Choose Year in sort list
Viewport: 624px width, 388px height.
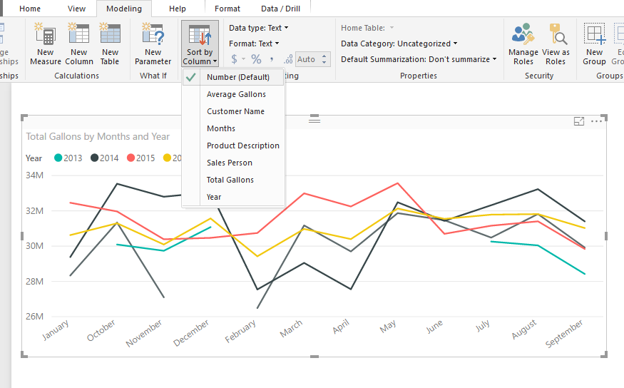tap(234, 197)
